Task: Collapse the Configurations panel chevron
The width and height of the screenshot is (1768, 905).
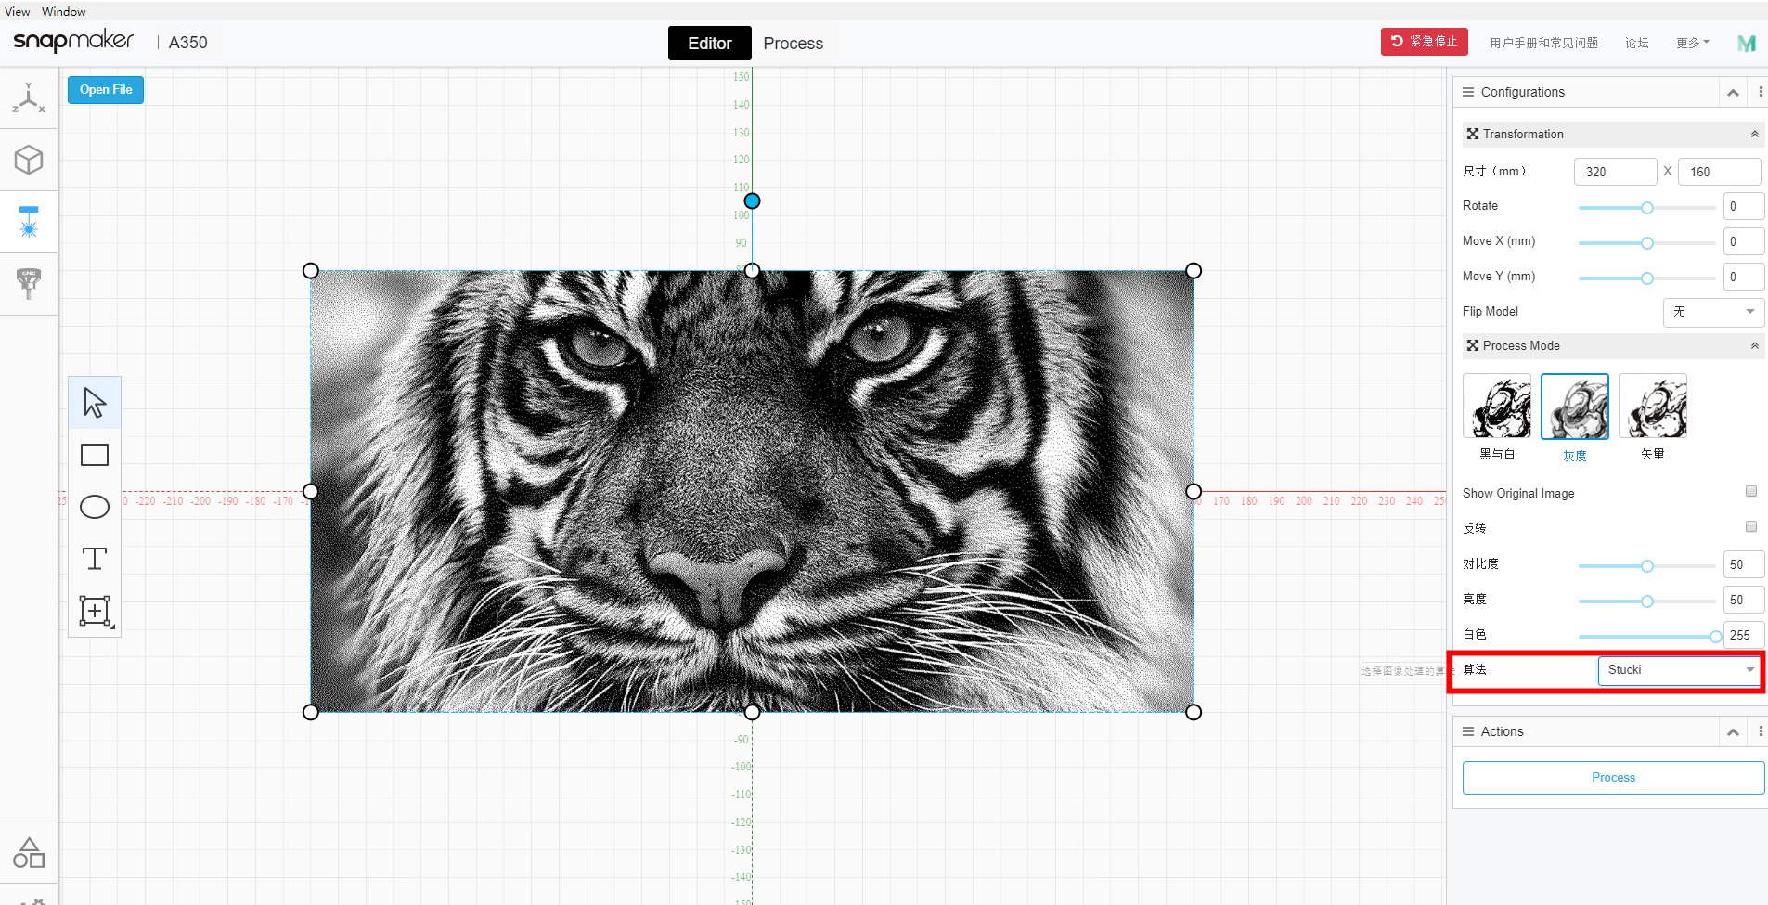Action: pos(1733,92)
